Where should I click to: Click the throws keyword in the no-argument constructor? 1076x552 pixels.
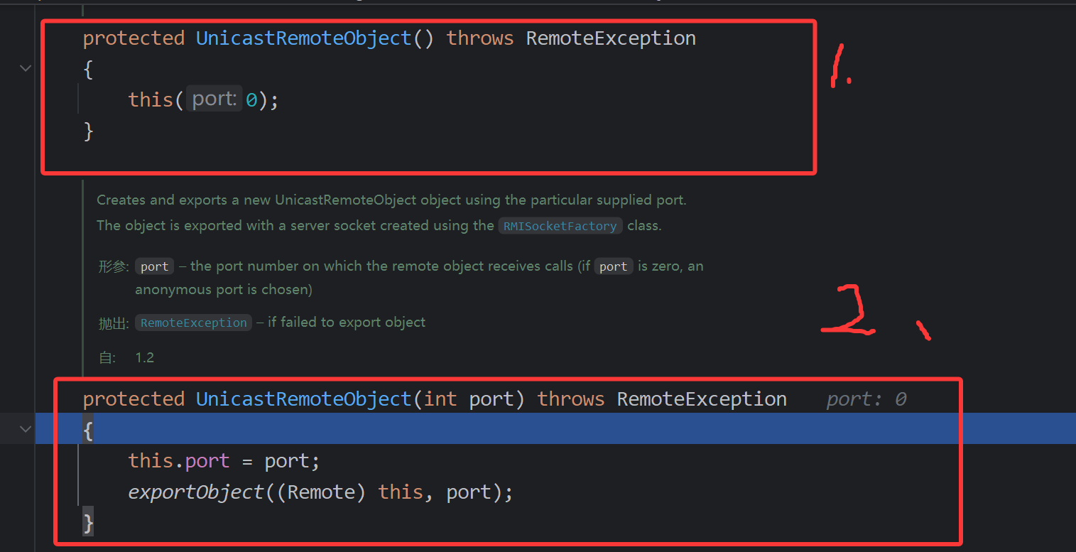click(479, 38)
